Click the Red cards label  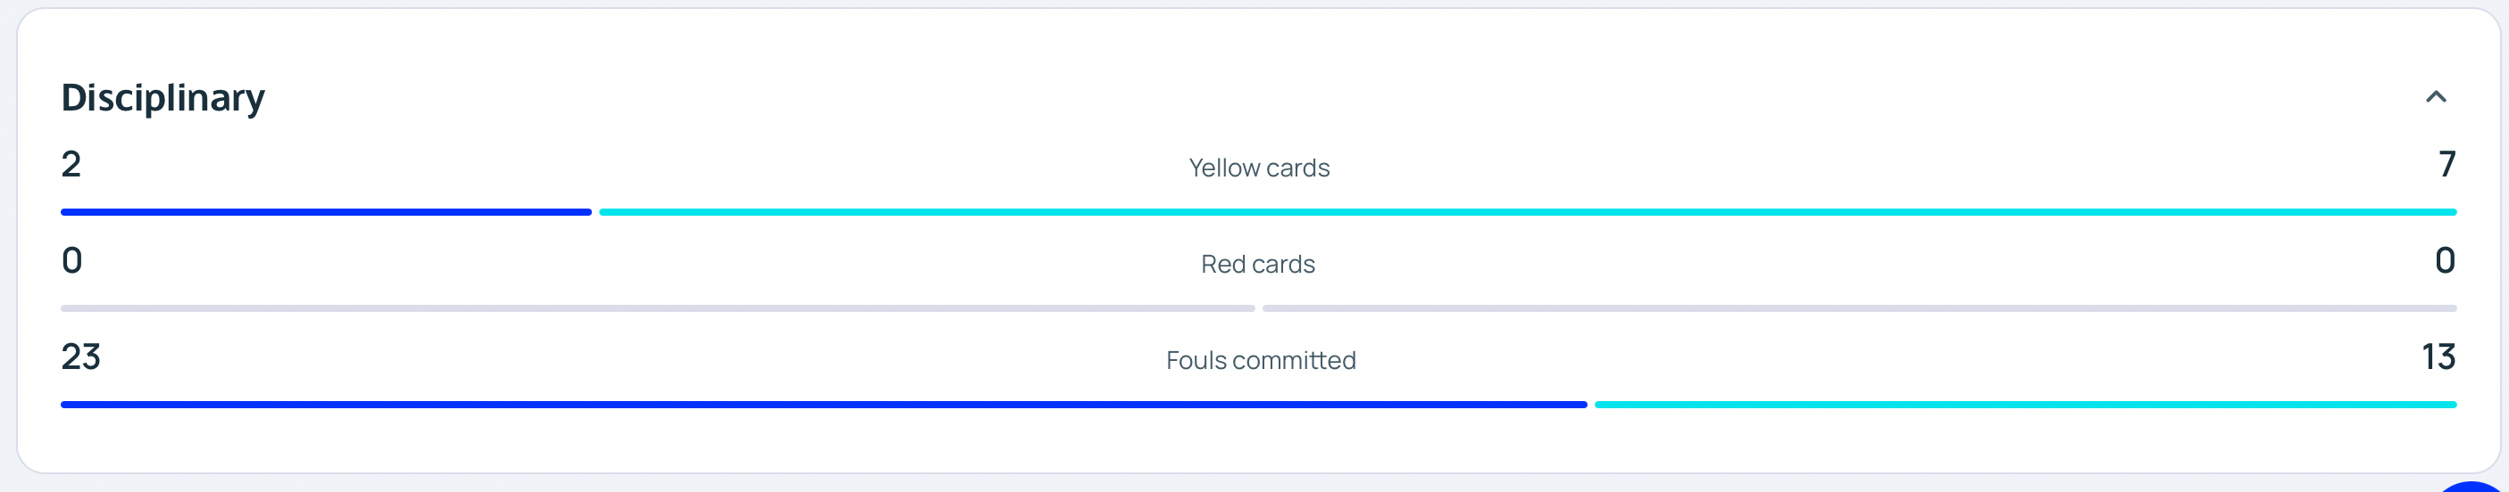[1257, 265]
